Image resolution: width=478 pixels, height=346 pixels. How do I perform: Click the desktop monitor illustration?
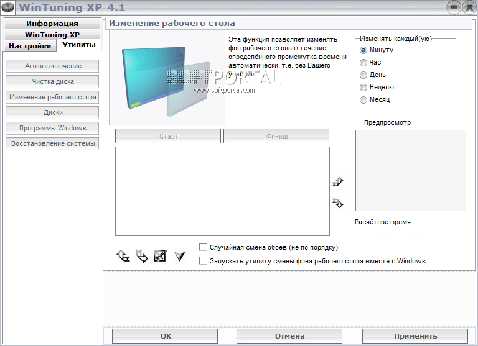tap(167, 78)
